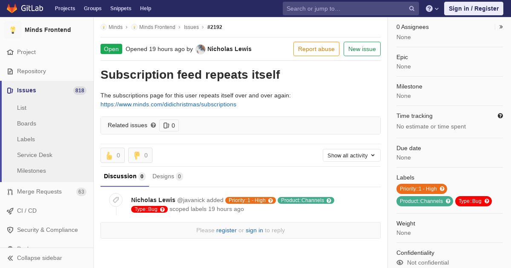This screenshot has height=268, width=511.
Task: Open Boards in sidebar
Action: click(26, 123)
